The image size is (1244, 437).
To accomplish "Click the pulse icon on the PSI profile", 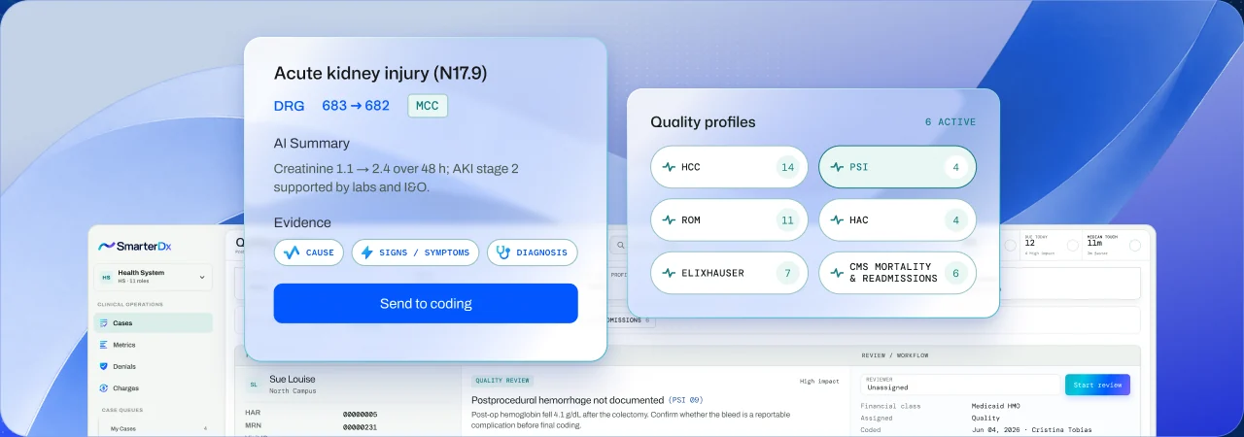I will 838,167.
